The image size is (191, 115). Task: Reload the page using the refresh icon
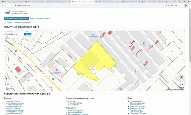click(x=8, y=6)
